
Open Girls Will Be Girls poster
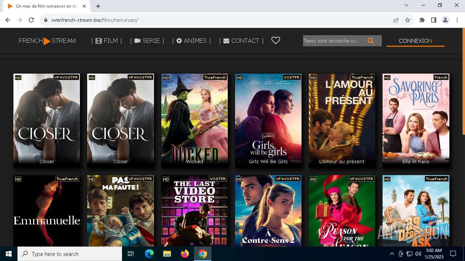tap(268, 121)
